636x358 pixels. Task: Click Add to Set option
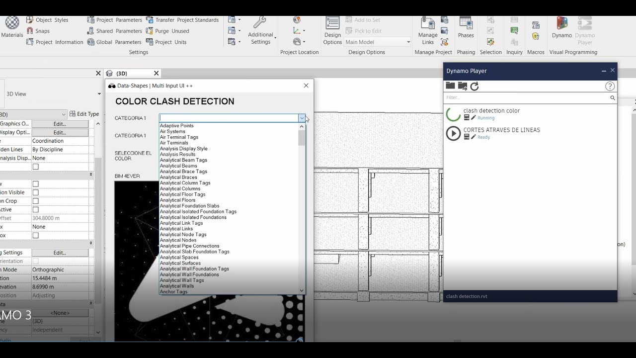[x=363, y=20]
